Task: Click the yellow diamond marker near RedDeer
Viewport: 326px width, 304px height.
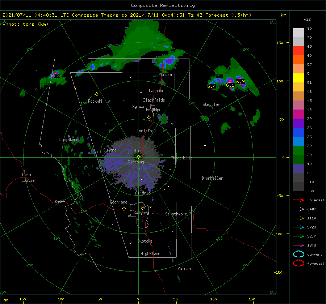Action: [149, 117]
